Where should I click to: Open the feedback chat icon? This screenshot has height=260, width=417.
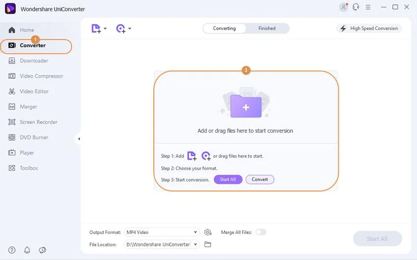pyautogui.click(x=42, y=250)
